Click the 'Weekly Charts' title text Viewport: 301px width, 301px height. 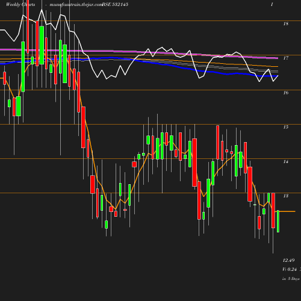[x=20, y=4]
